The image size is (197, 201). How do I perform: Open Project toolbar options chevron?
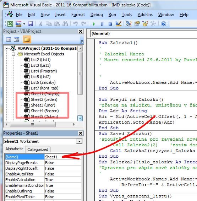[82, 41]
